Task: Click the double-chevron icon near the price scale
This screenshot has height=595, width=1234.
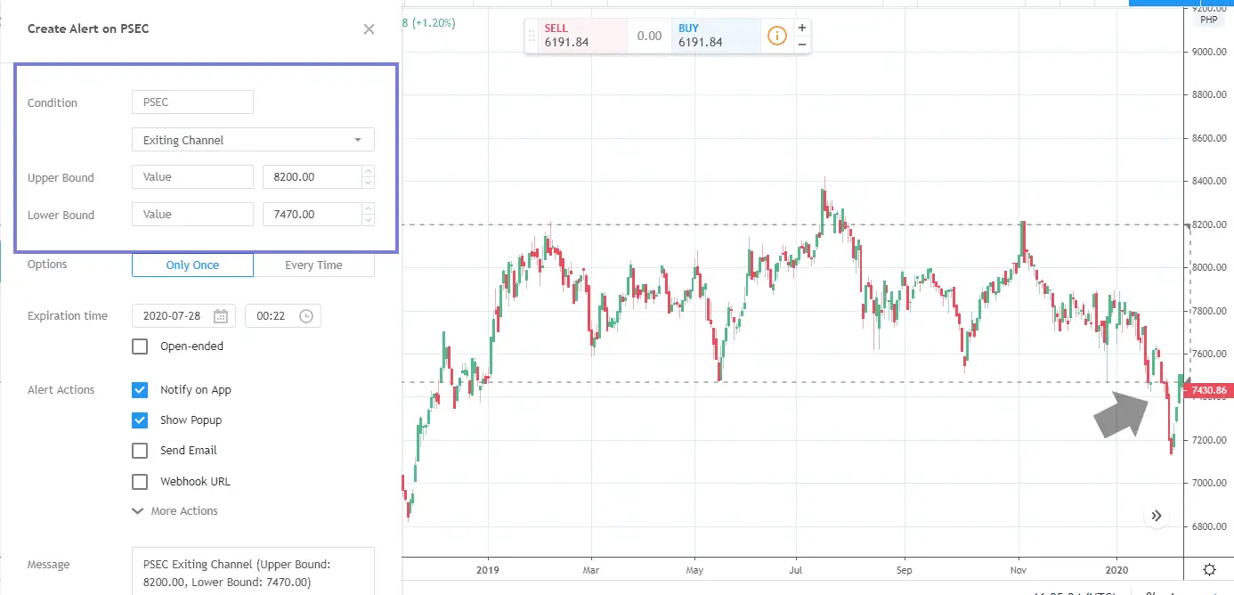Action: 1157,515
